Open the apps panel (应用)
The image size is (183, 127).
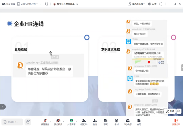click(x=139, y=122)
